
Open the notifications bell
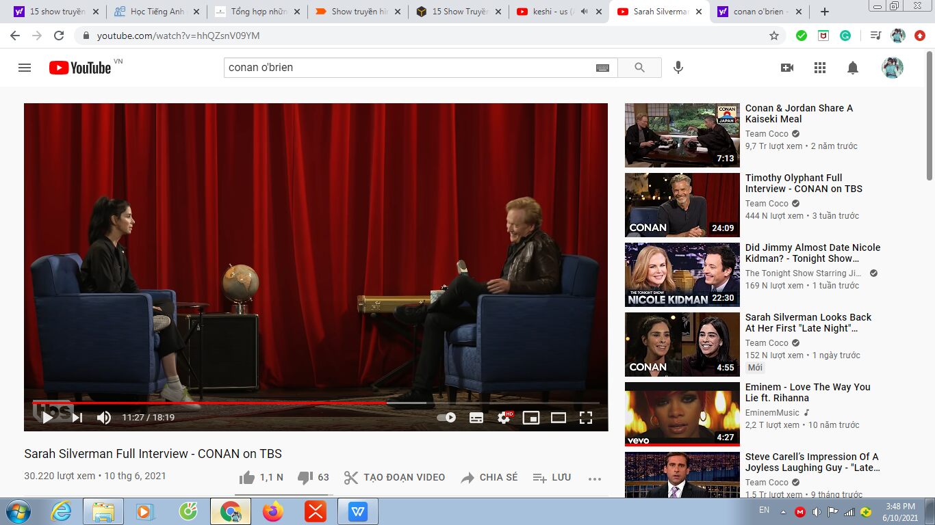tap(853, 68)
